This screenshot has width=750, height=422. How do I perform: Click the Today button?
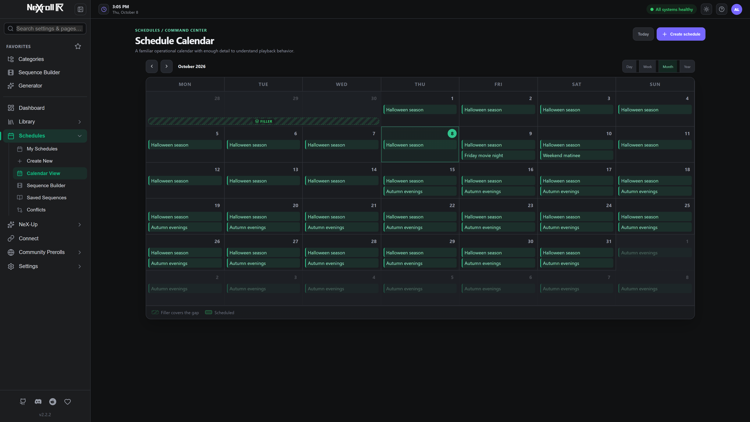pyautogui.click(x=643, y=34)
